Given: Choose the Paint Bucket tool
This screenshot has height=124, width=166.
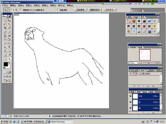Looking at the screenshot, I should click(x=9, y=39).
